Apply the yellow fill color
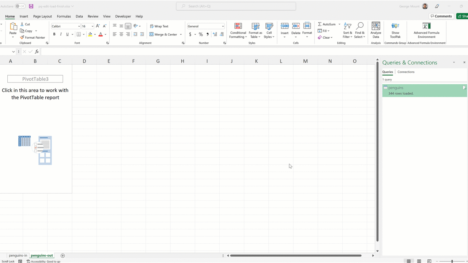The image size is (468, 263). [x=90, y=34]
